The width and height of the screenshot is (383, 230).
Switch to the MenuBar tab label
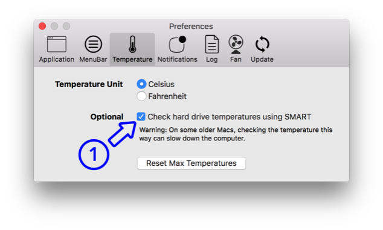pos(93,59)
